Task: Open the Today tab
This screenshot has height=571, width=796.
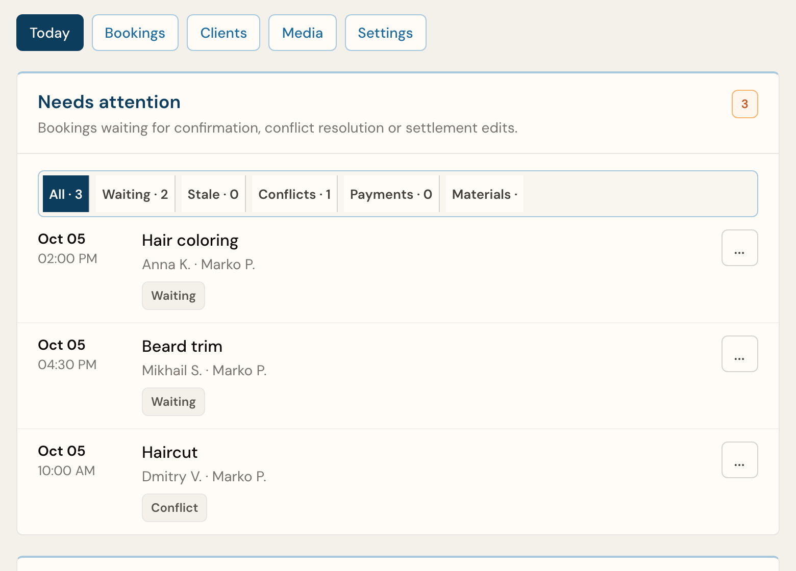Action: [50, 33]
